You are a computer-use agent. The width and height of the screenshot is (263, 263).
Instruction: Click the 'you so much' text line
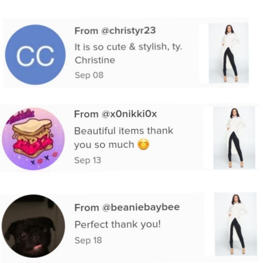pos(104,145)
